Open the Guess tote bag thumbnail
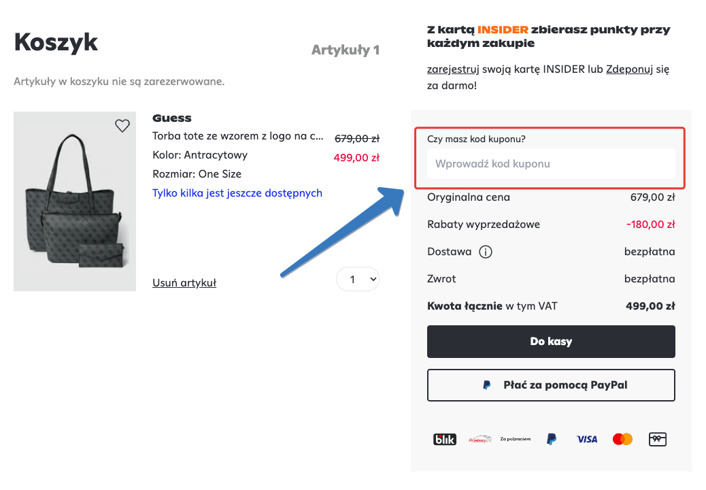The height and width of the screenshot is (490, 706). coord(75,201)
